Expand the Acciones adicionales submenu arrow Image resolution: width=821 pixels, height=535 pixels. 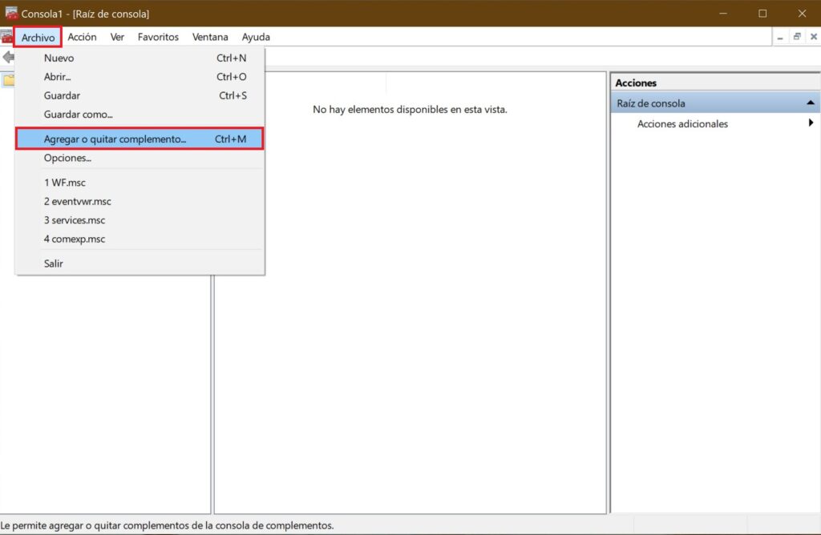[x=811, y=123]
